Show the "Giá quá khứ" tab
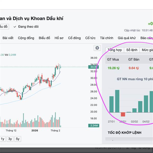This screenshot has height=153, width=153. click(126, 38)
